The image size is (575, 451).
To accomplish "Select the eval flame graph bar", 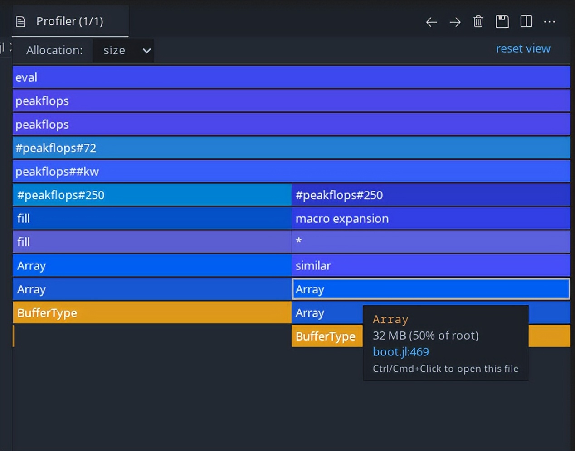I will (292, 77).
